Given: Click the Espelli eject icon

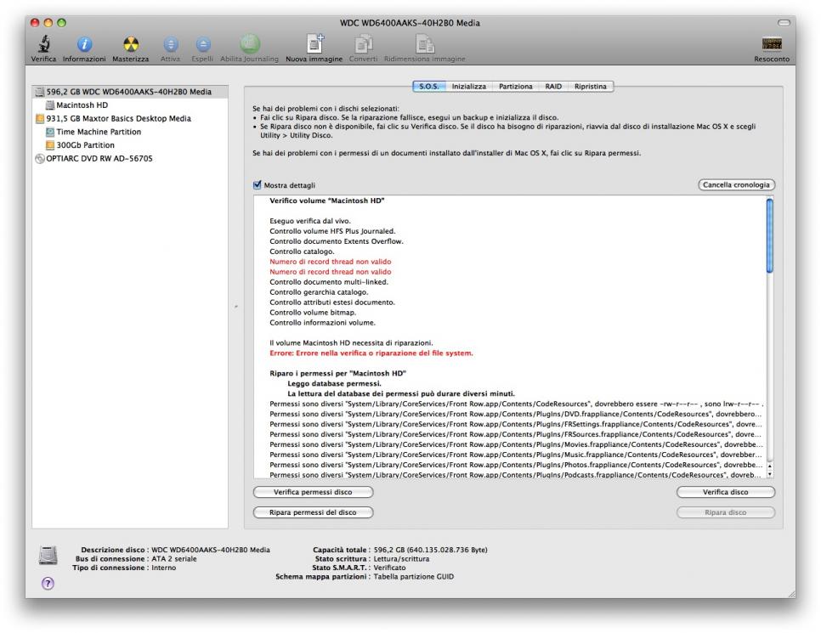Looking at the screenshot, I should point(203,44).
